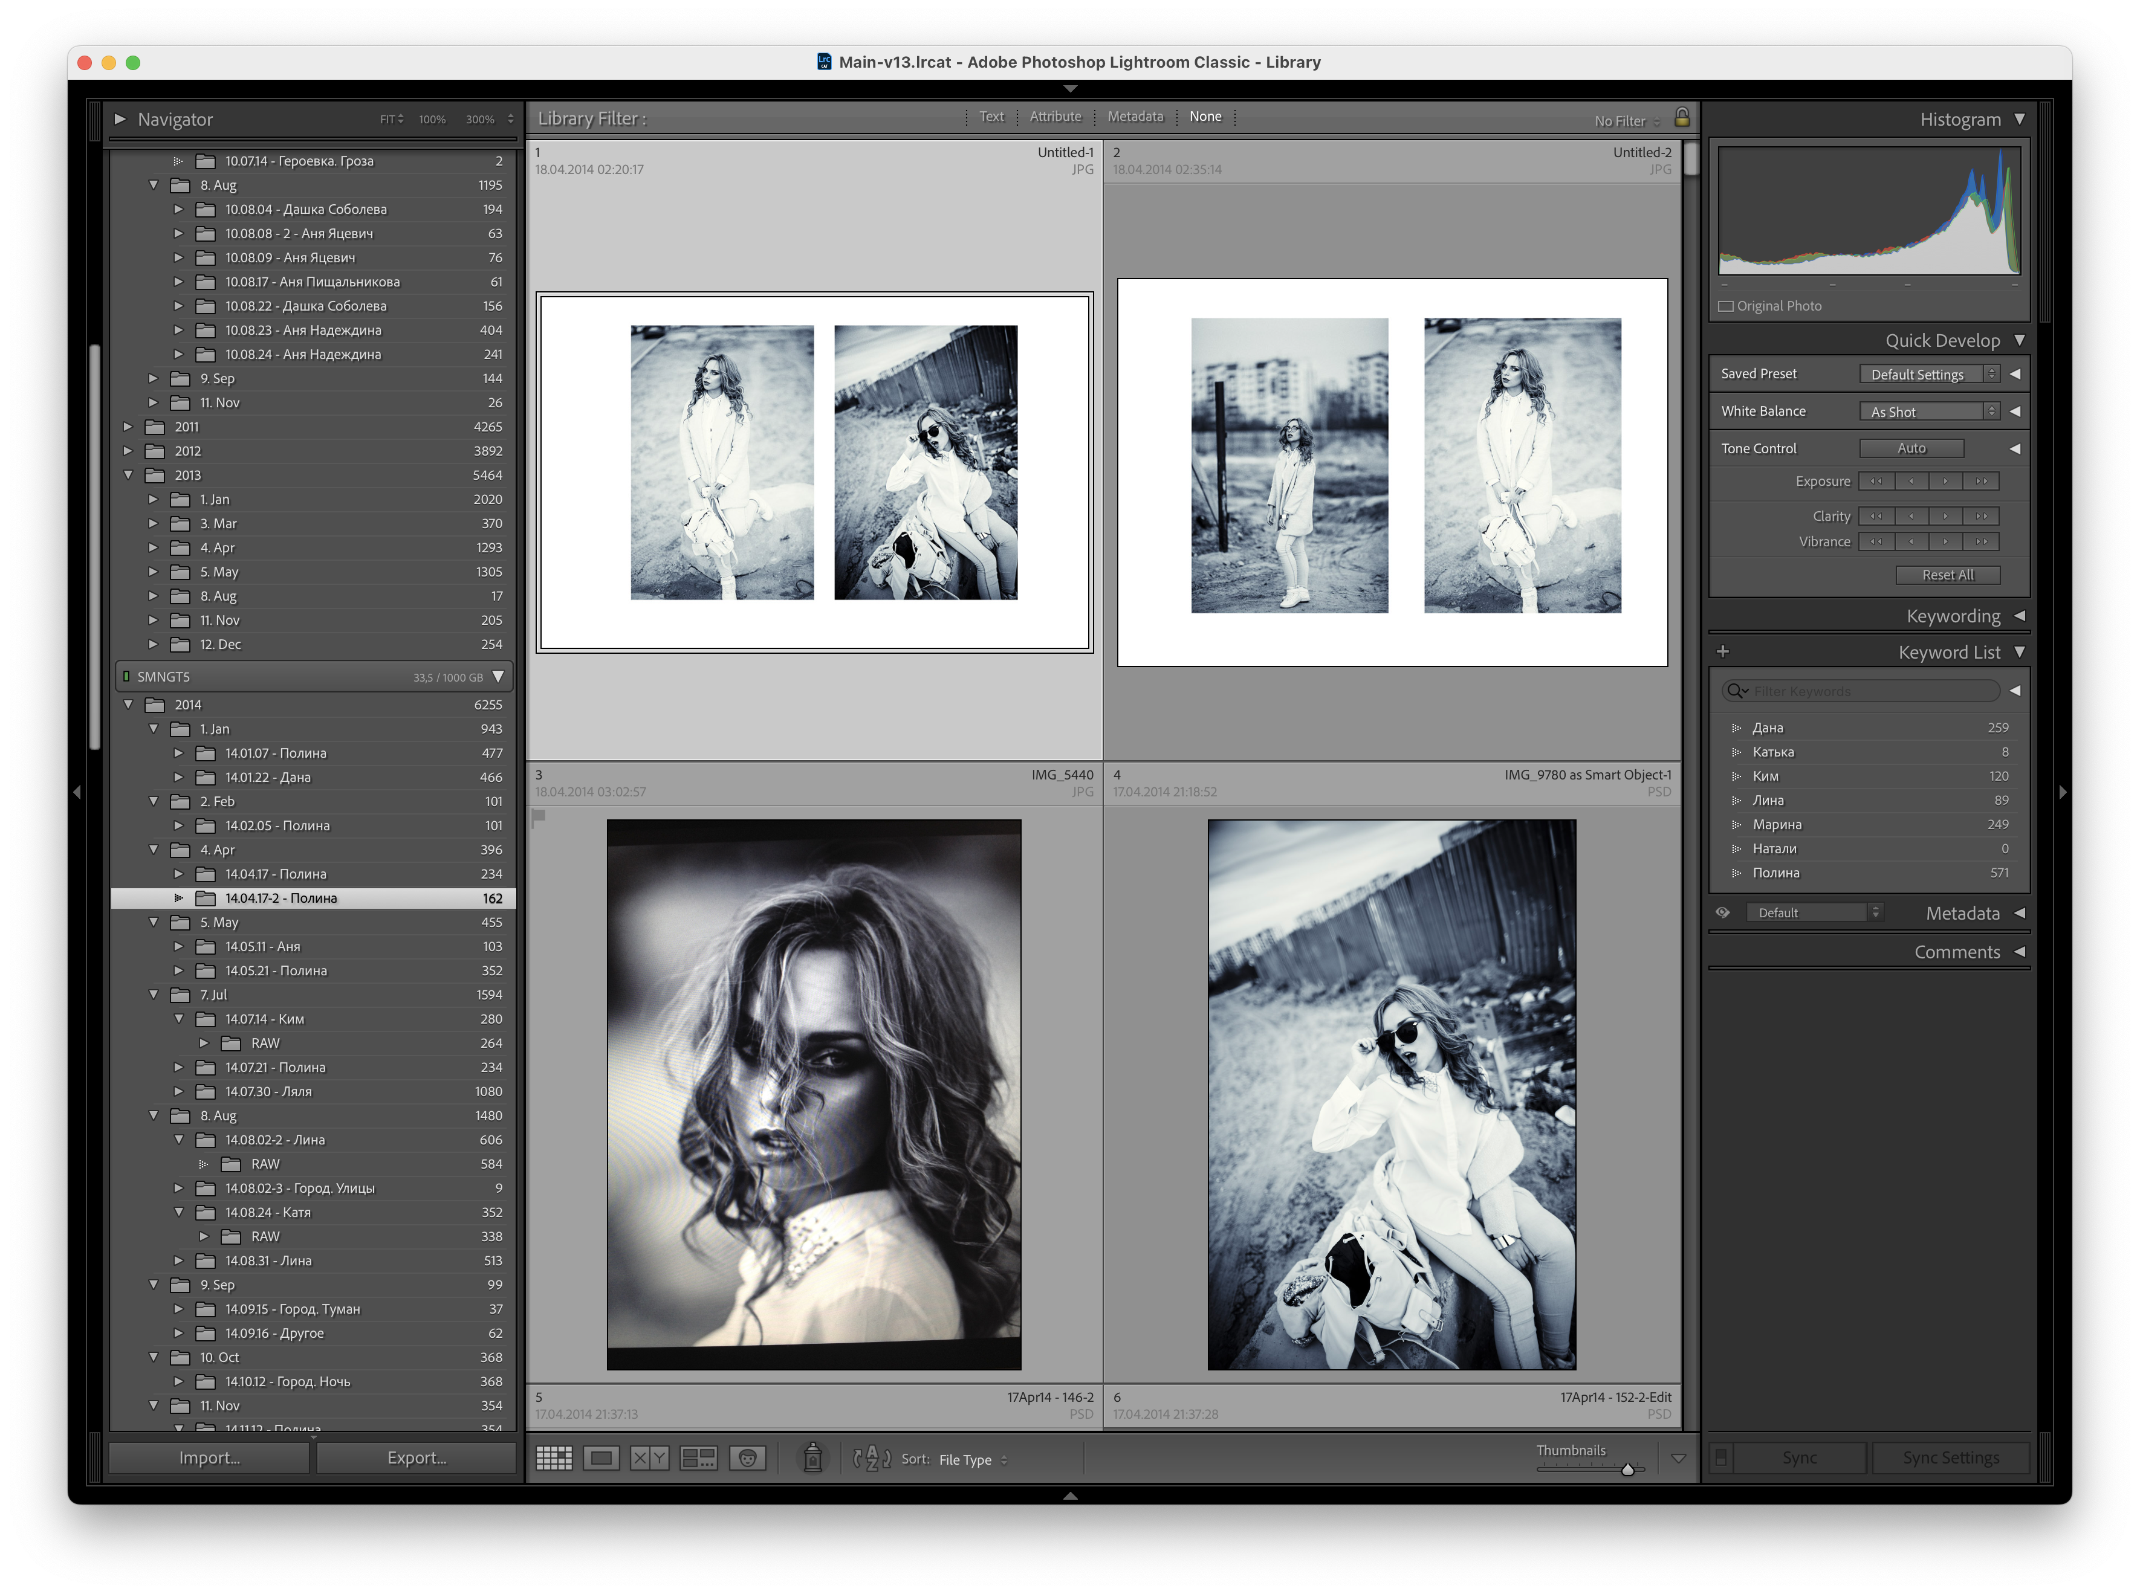Toggle the keyword filter options triangle

[x=2015, y=691]
